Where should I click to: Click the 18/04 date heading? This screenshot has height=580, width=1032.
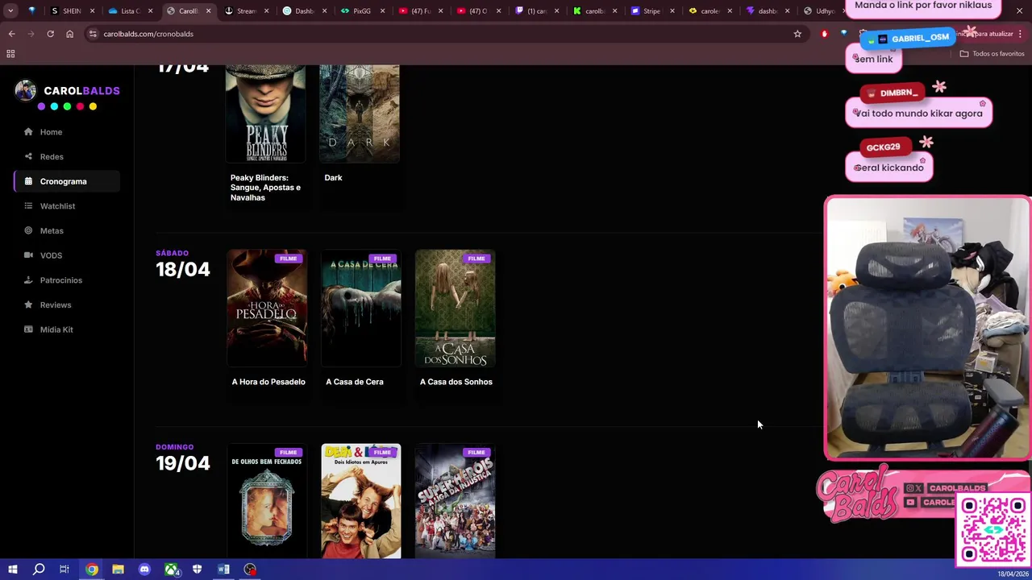point(183,270)
